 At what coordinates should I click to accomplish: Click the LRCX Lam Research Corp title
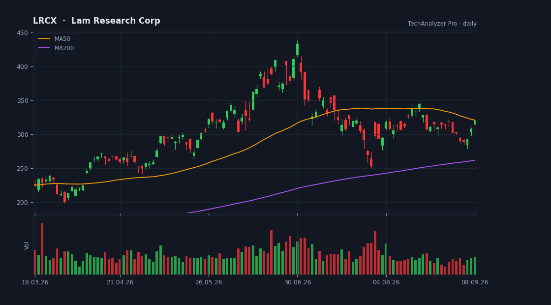96,21
